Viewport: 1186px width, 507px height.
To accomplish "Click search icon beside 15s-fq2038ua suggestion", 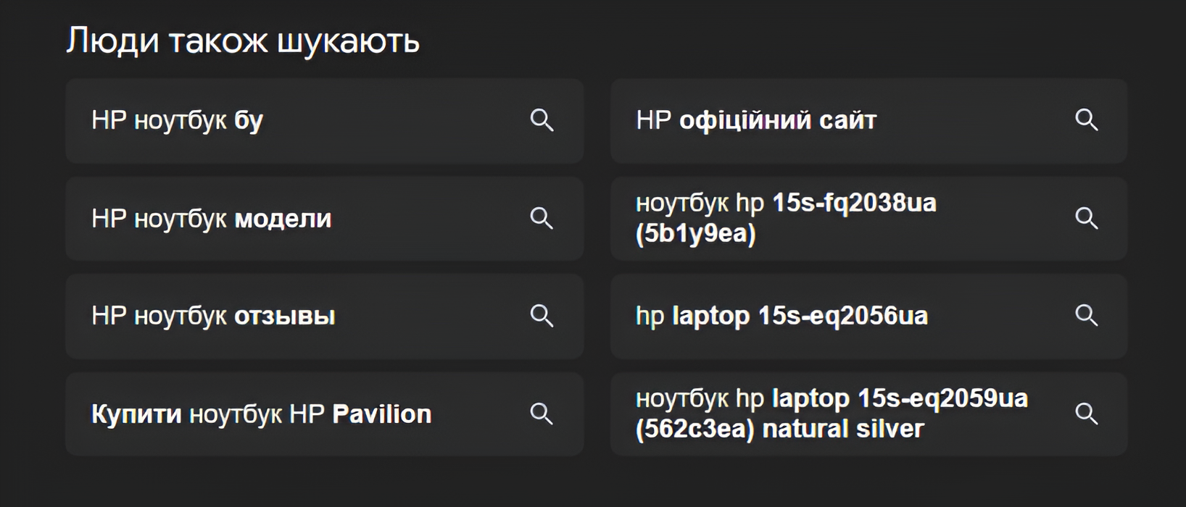I will (1087, 218).
